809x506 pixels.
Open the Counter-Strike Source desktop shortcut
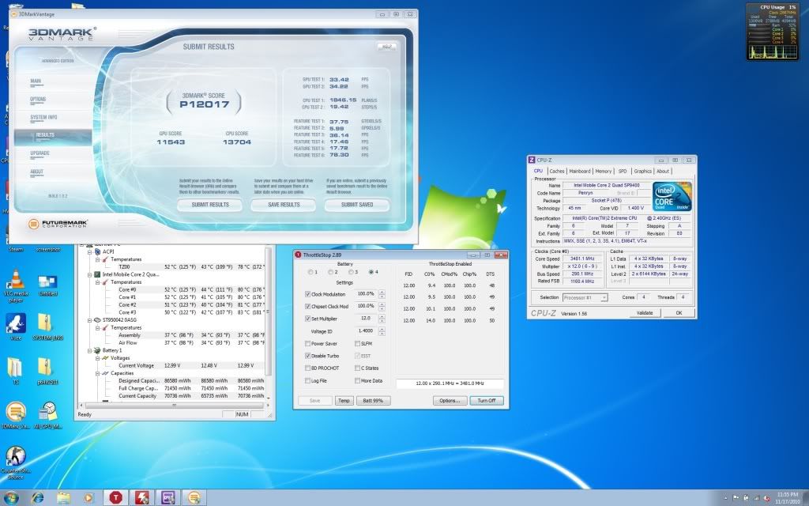pyautogui.click(x=16, y=462)
